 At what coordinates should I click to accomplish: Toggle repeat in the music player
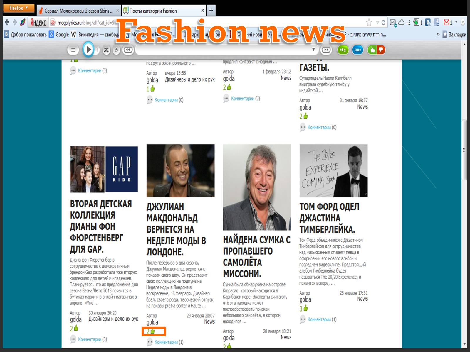116,50
